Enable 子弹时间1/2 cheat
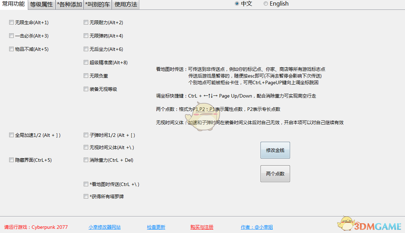 coord(86,135)
